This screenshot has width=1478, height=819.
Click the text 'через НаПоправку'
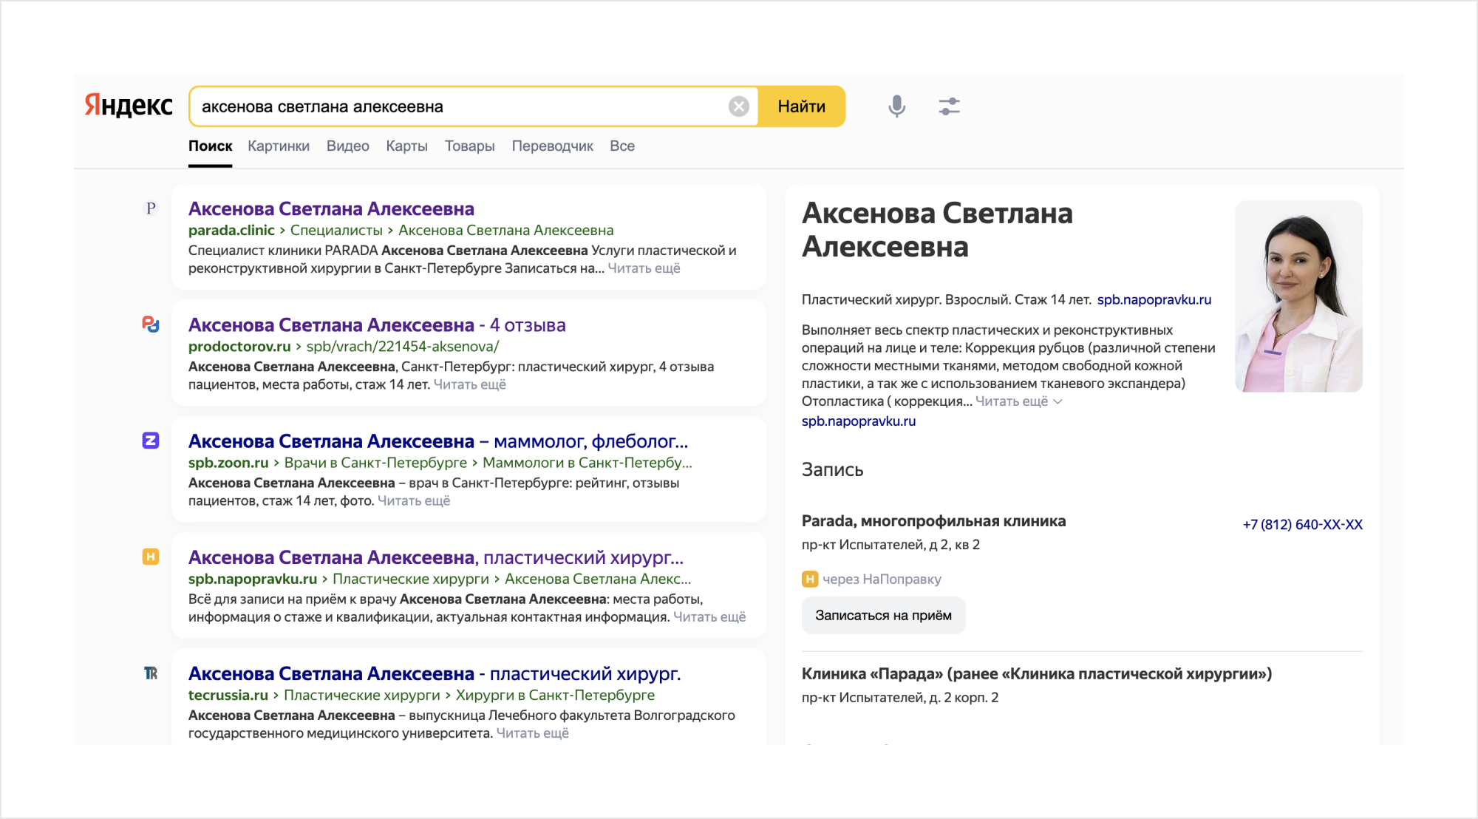(x=882, y=579)
